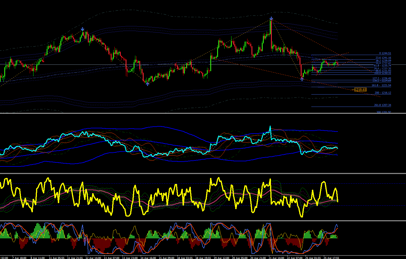Select the '15 Apr 09:00' time label
406x259 pixels.
coord(167,258)
